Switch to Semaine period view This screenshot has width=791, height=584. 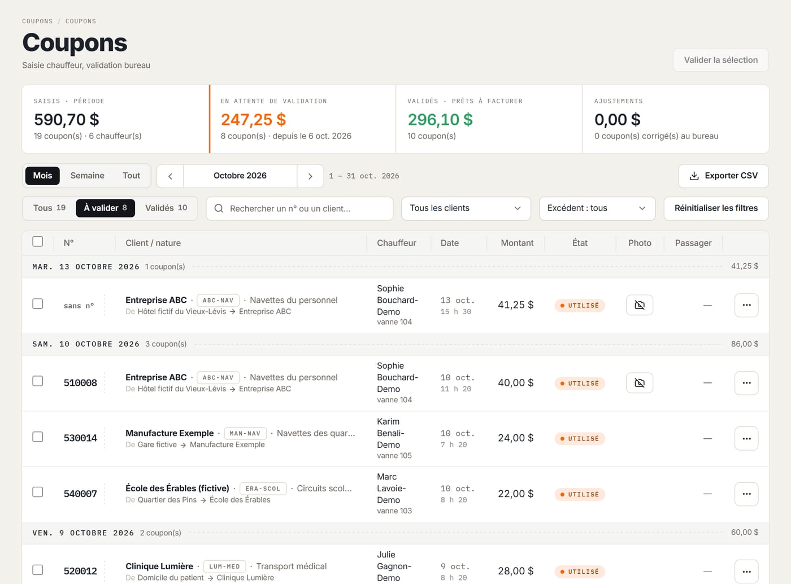point(87,176)
